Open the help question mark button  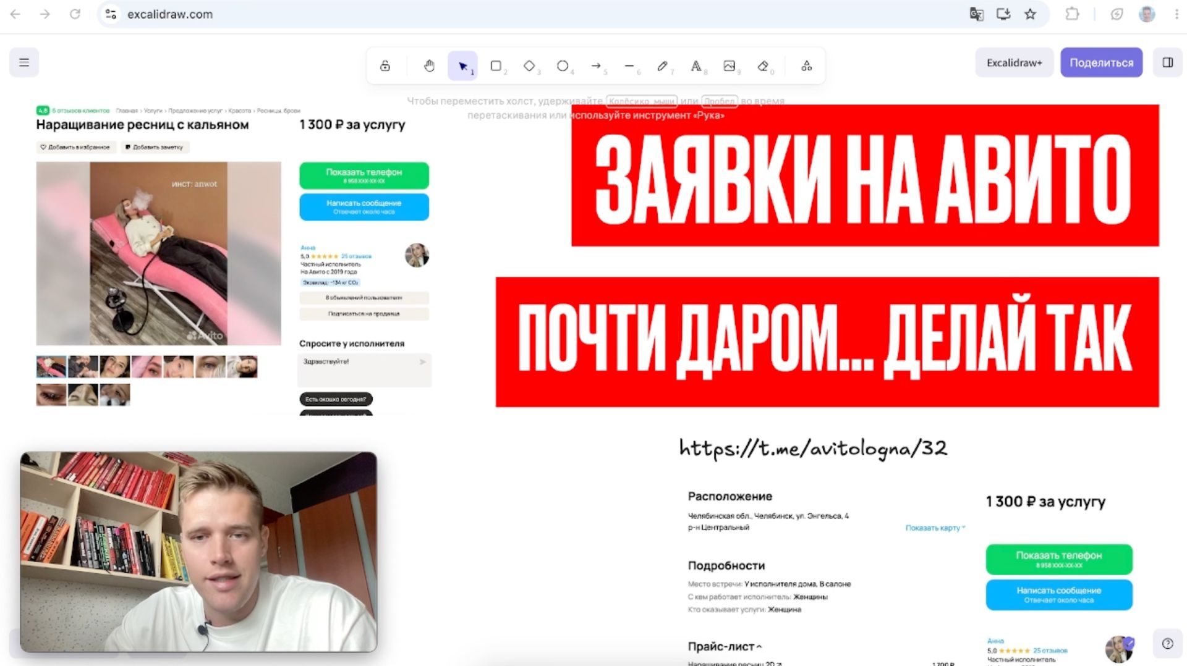point(1168,644)
